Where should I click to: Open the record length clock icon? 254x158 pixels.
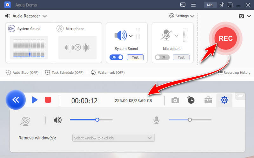tap(191, 100)
